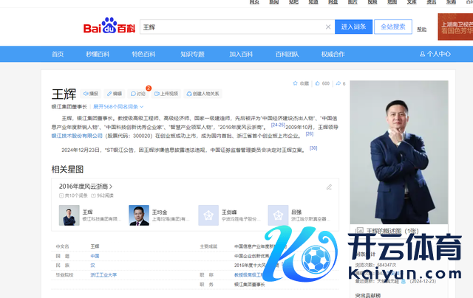Click the 全站搜索 button
473x298 pixels.
[392, 27]
